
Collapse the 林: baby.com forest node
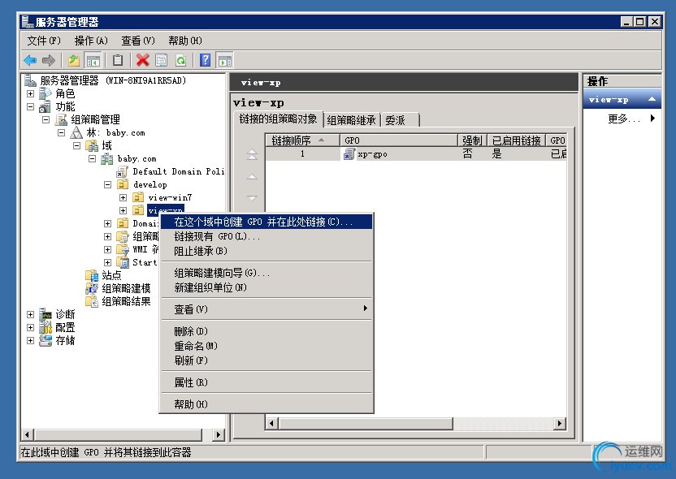click(x=61, y=132)
